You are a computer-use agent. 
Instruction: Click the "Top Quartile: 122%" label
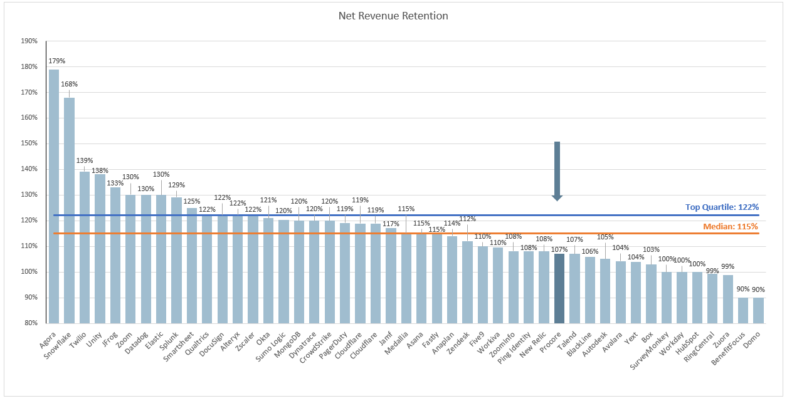point(722,207)
